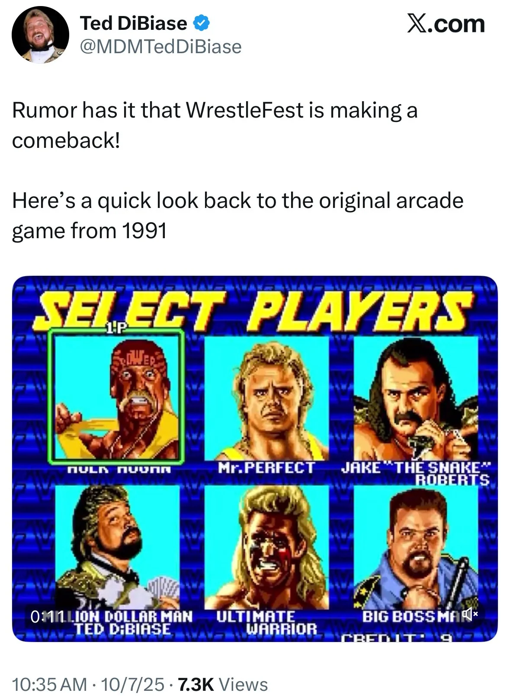The height and width of the screenshot is (696, 510).
Task: Click the tweet text about WrestleFest
Action: (238, 170)
